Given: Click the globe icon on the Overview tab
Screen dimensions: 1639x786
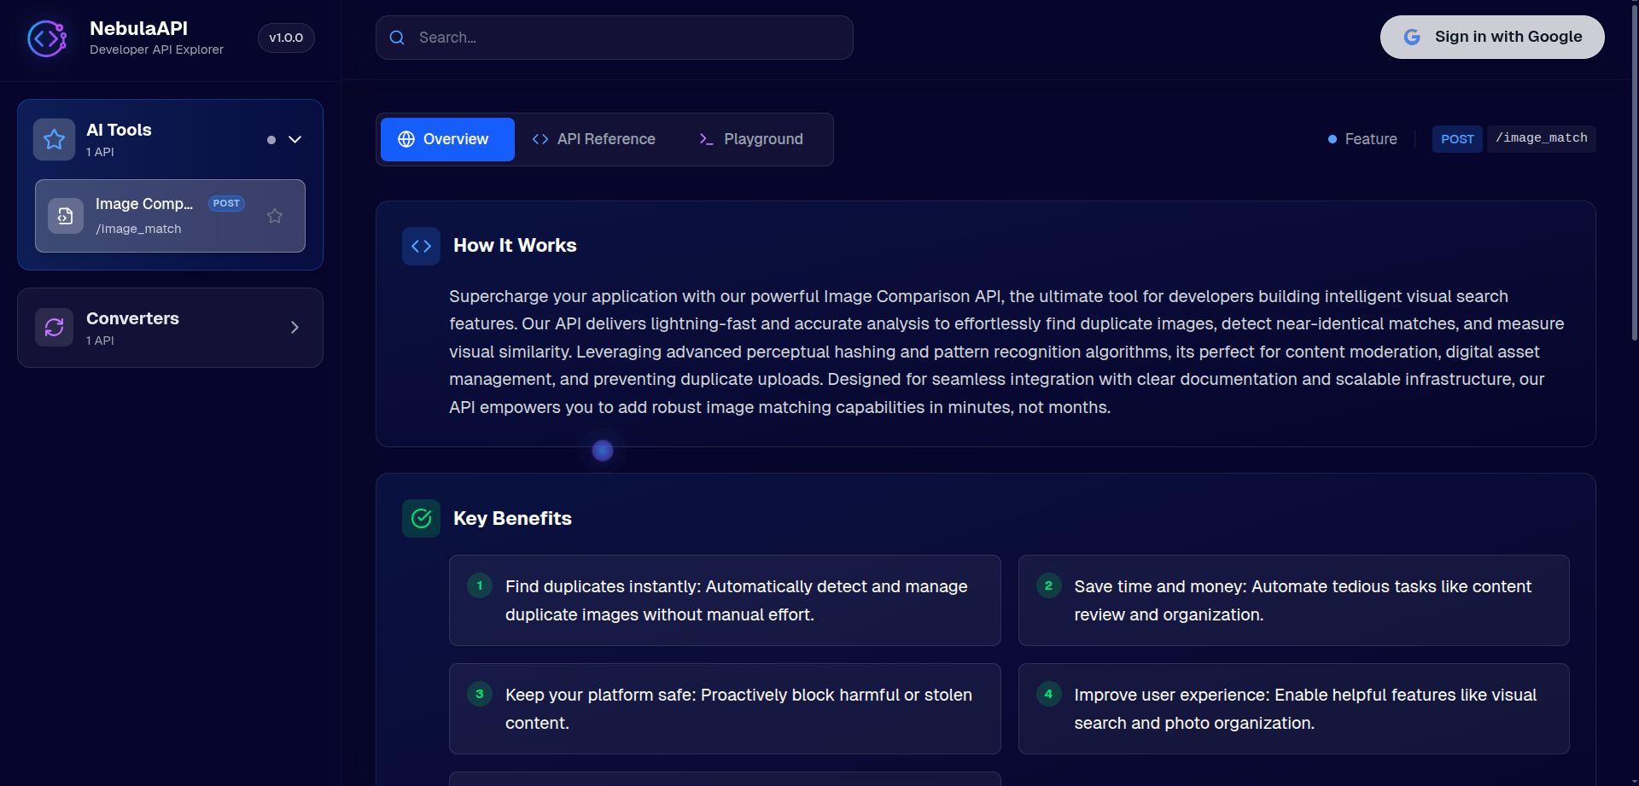Looking at the screenshot, I should pos(407,139).
